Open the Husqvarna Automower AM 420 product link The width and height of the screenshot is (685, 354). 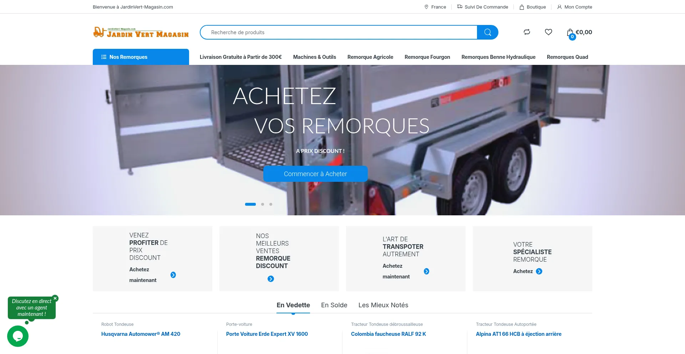141,334
